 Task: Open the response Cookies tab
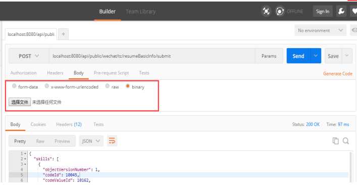38,124
